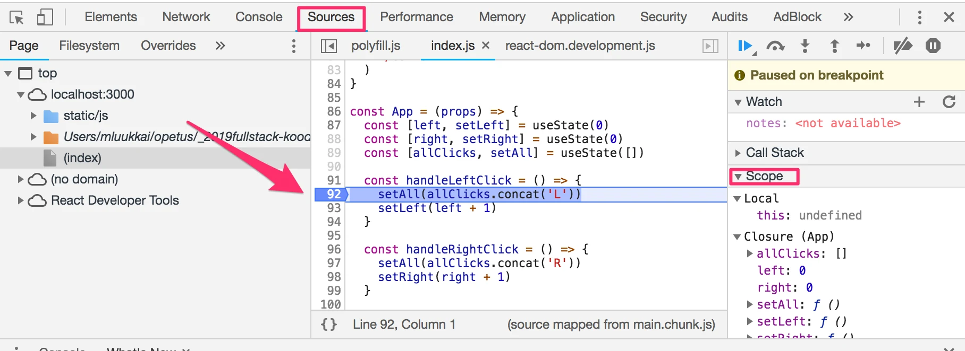Open navigator pane's three-dot menu
Screen dimensions: 965x351
(x=293, y=46)
